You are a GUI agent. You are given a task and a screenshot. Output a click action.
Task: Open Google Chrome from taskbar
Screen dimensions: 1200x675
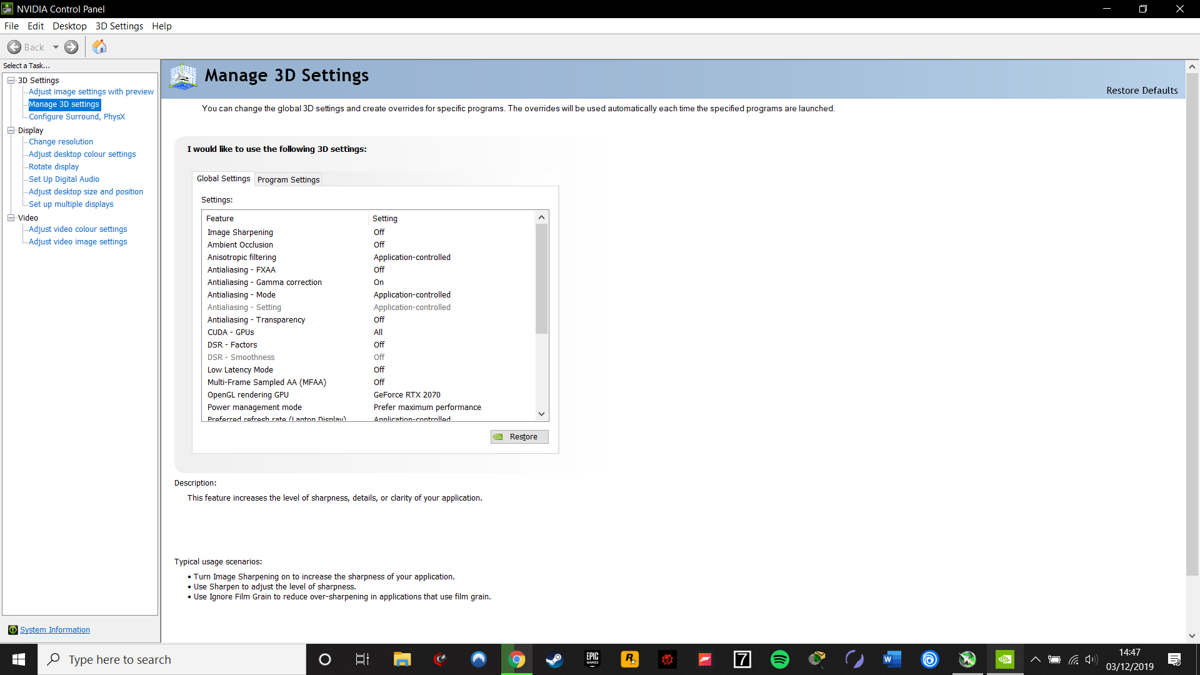coord(517,659)
